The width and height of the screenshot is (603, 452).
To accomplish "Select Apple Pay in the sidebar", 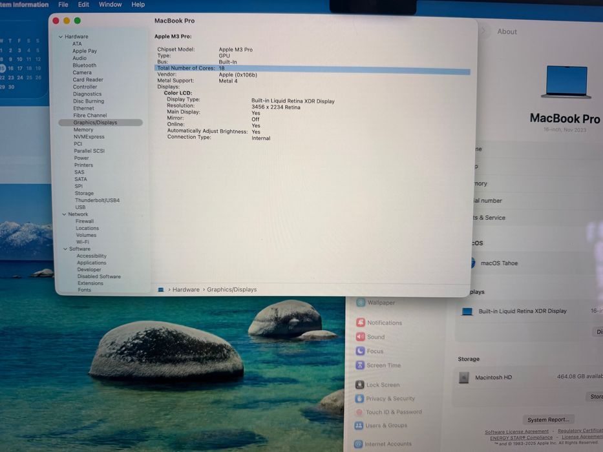I will [85, 51].
